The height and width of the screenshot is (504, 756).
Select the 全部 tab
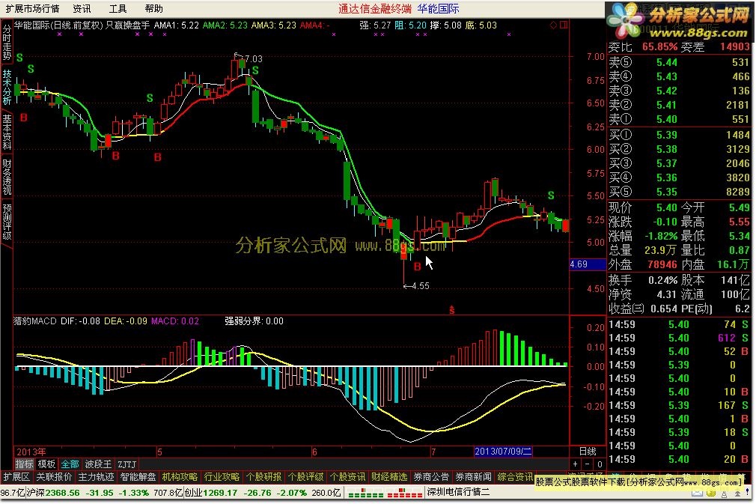70,464
